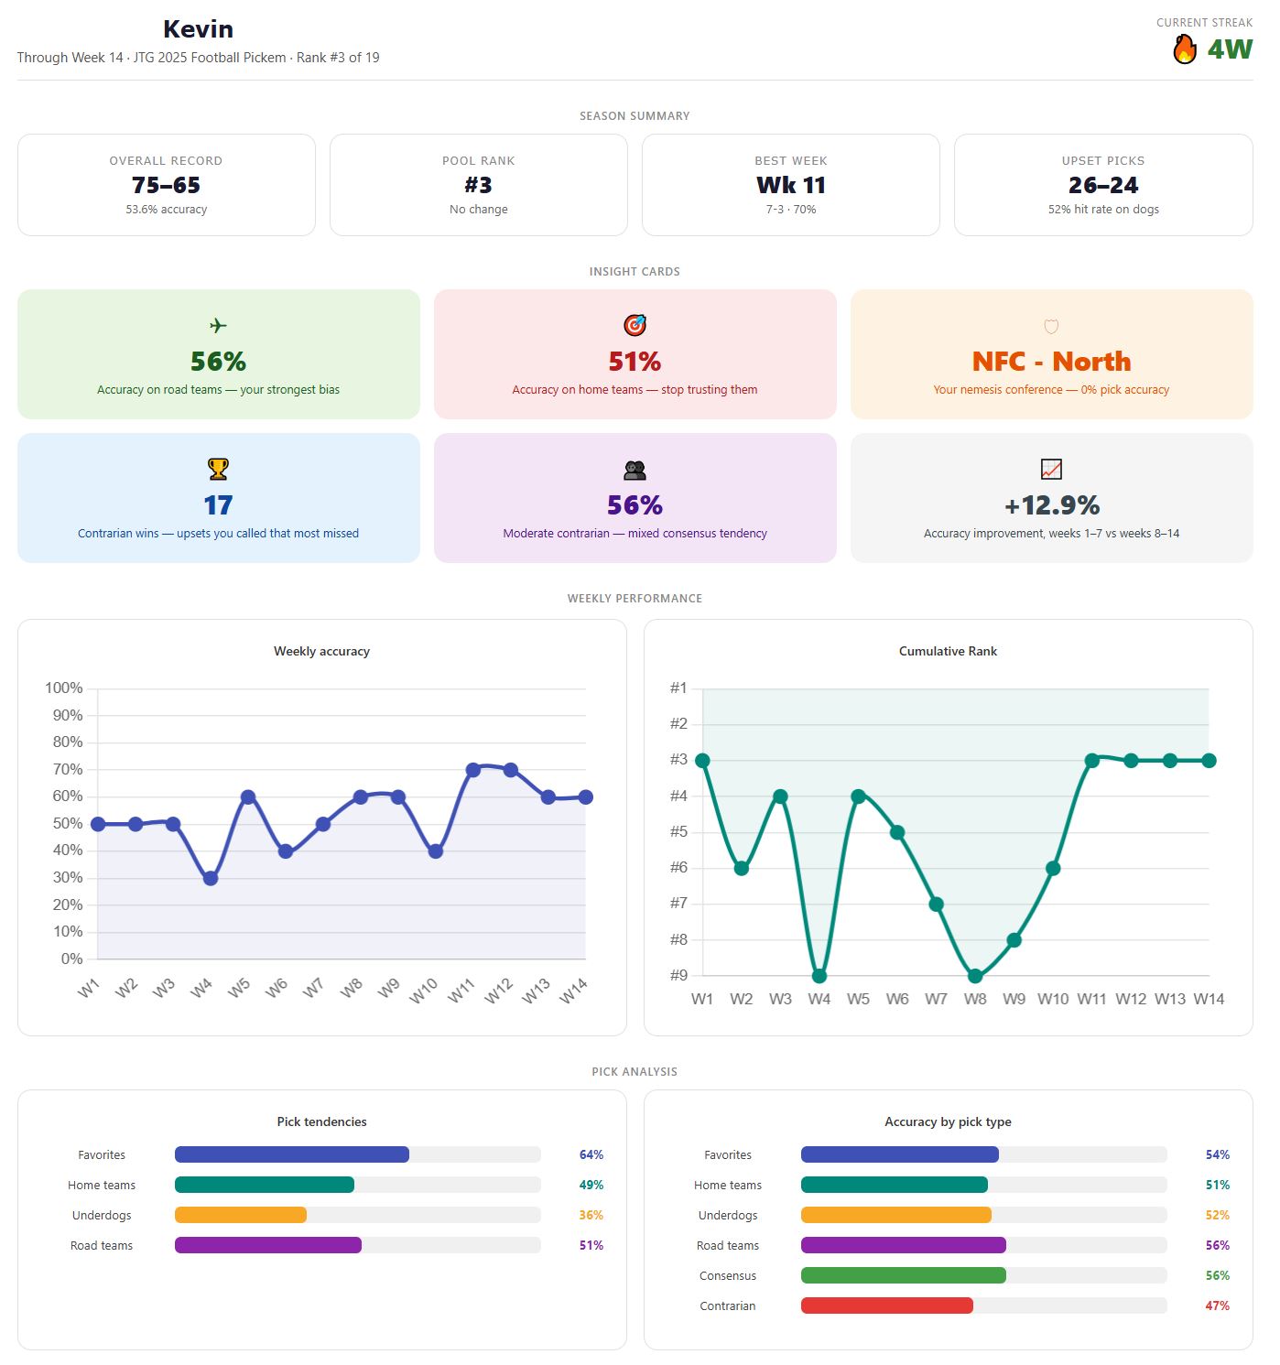Open the Pool Rank summary card
Viewport: 1280px width, 1365px height.
tap(479, 185)
